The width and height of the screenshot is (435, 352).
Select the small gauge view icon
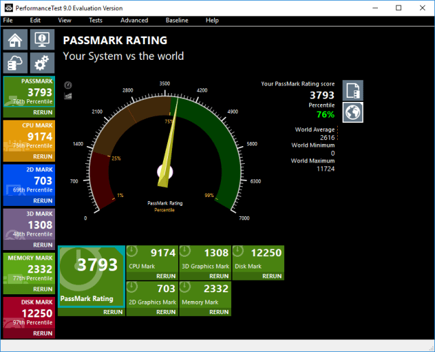pyautogui.click(x=68, y=85)
